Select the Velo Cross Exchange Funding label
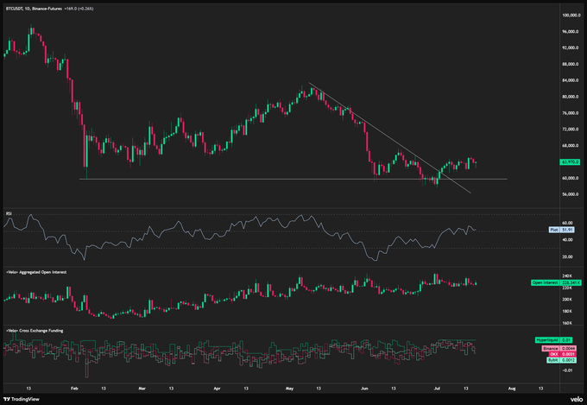This screenshot has height=405, width=587. click(35, 331)
